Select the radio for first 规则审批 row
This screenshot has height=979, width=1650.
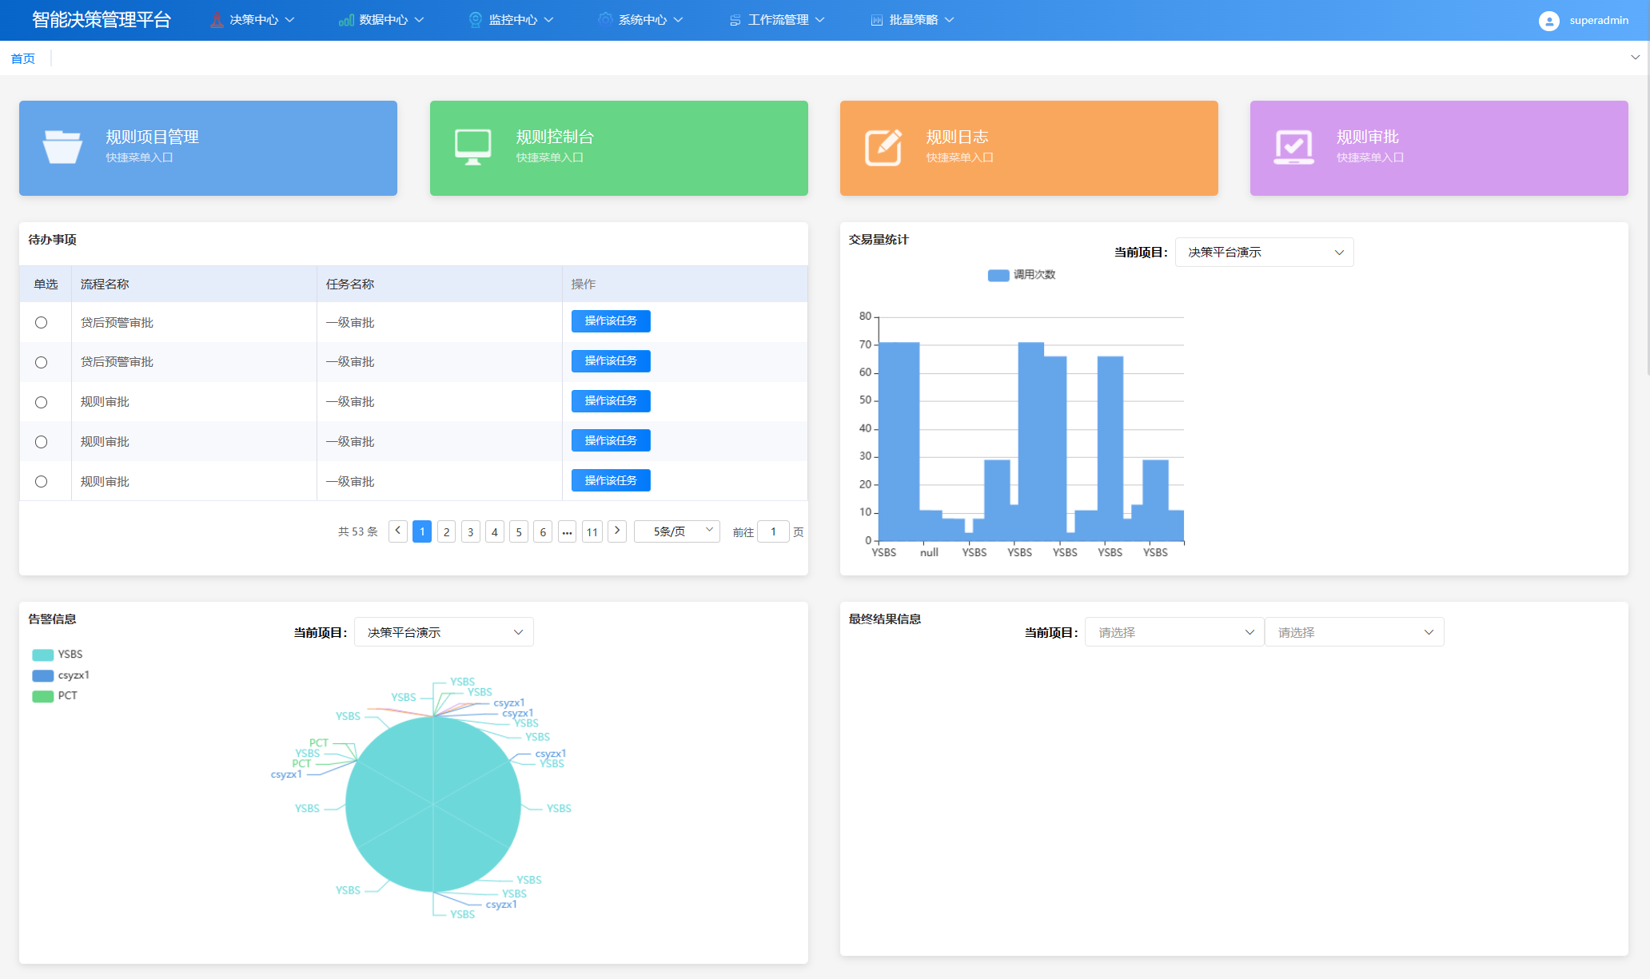pyautogui.click(x=42, y=402)
